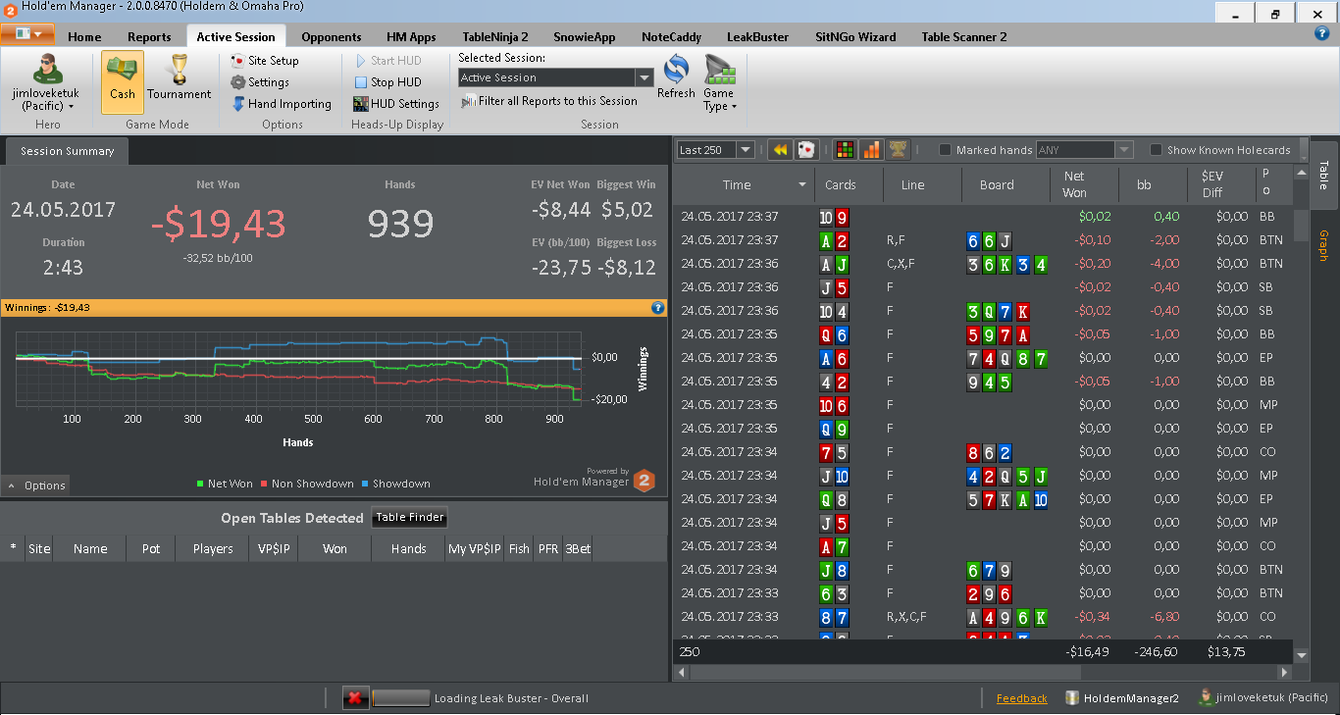Open Settings in Options group
Screen dimensions: 1340x715
(260, 82)
